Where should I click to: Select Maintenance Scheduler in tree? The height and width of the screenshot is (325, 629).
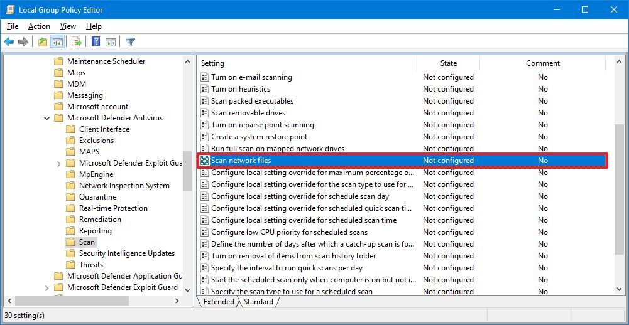click(106, 61)
